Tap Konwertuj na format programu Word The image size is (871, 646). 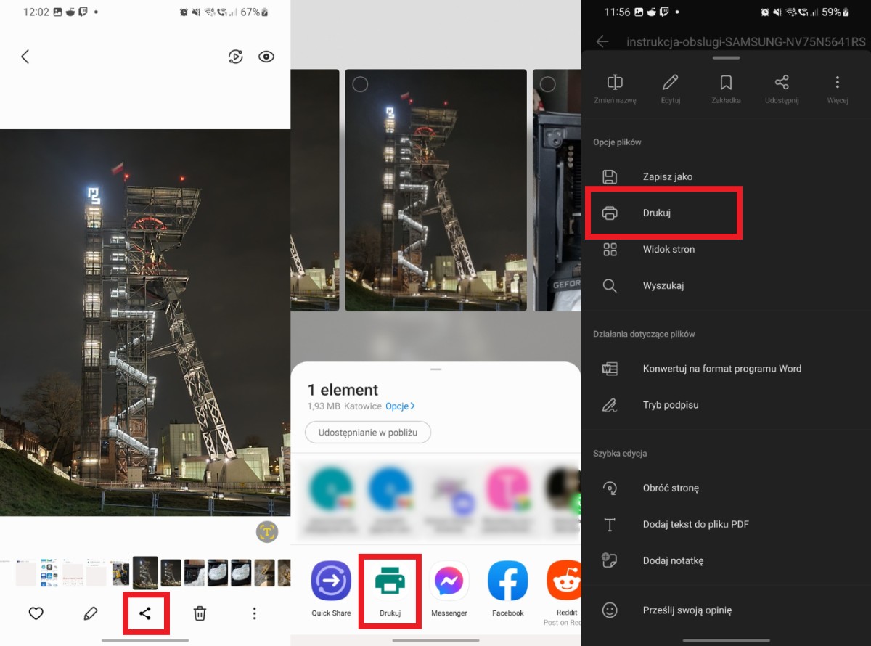pyautogui.click(x=721, y=369)
